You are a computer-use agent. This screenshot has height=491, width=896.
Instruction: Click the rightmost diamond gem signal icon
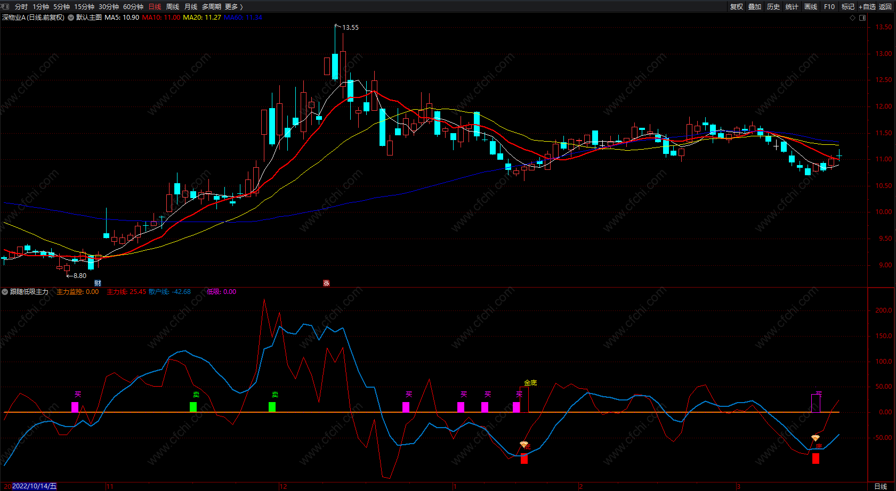tap(816, 438)
